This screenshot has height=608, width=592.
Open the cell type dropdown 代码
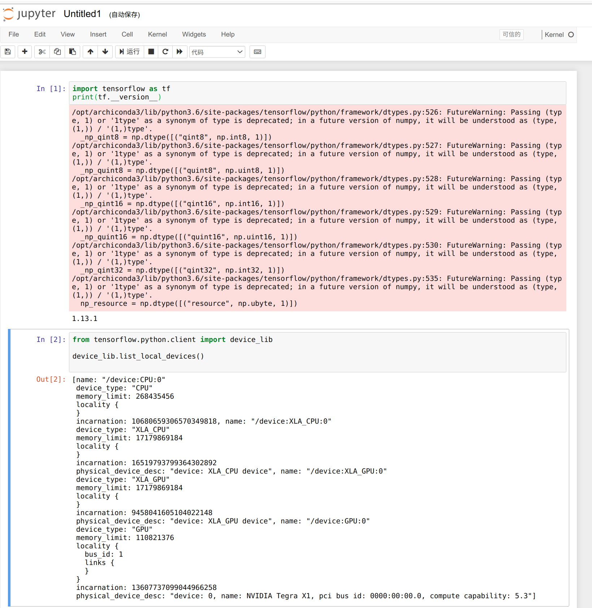(x=217, y=52)
